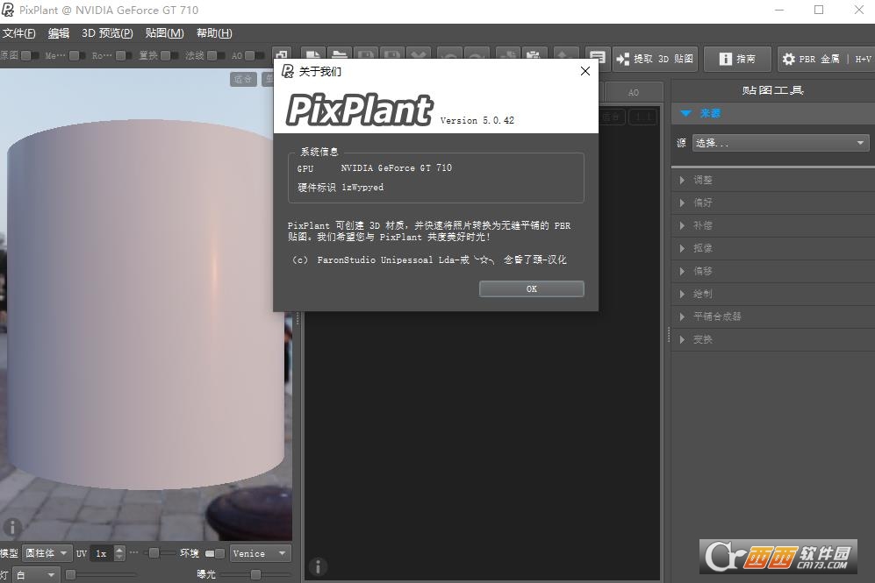Image resolution: width=875 pixels, height=583 pixels.
Task: Toggle the 原图 map switch
Action: pos(30,55)
